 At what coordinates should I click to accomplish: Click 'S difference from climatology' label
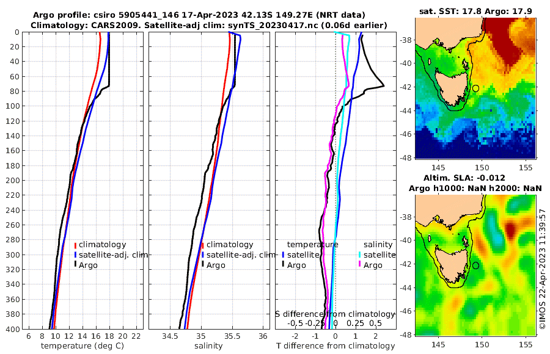335,314
